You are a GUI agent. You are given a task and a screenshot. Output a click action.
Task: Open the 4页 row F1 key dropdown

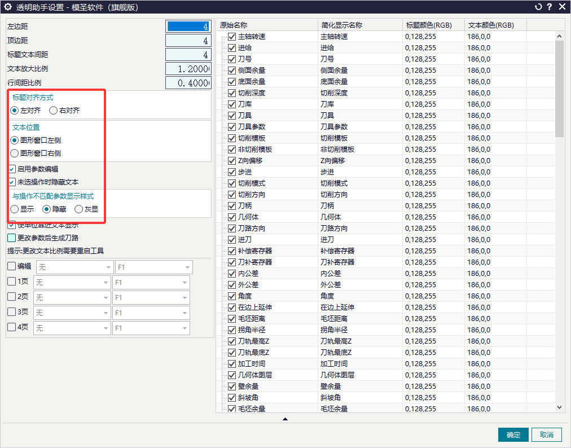pyautogui.click(x=151, y=328)
